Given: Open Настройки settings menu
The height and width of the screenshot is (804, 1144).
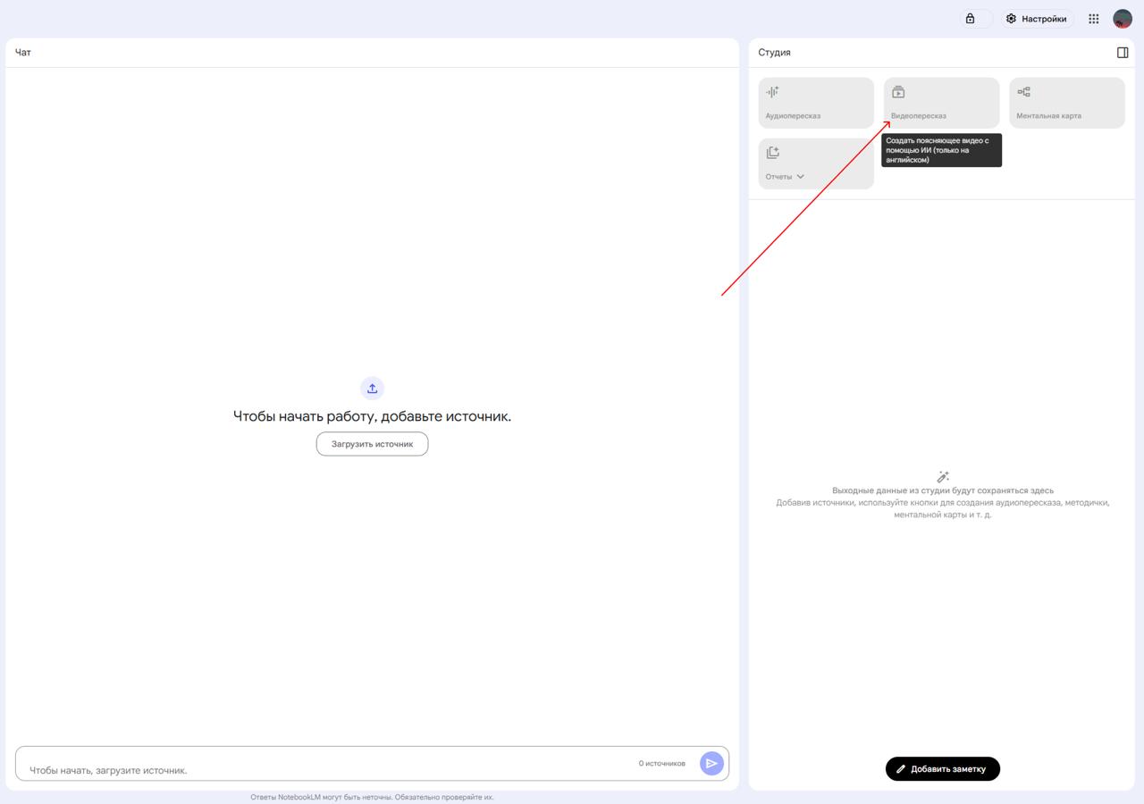Looking at the screenshot, I should tap(1036, 19).
